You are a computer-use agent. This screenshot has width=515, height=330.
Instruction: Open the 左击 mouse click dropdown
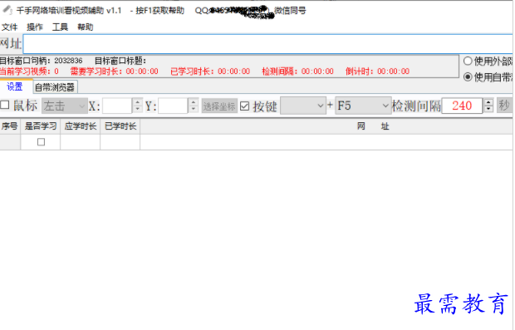(x=65, y=106)
